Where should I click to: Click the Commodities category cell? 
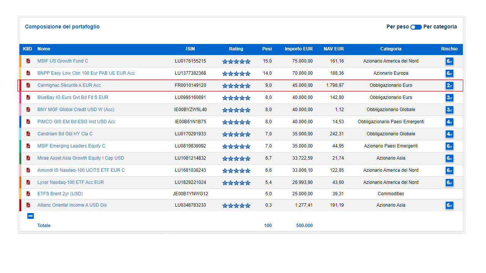tap(391, 194)
